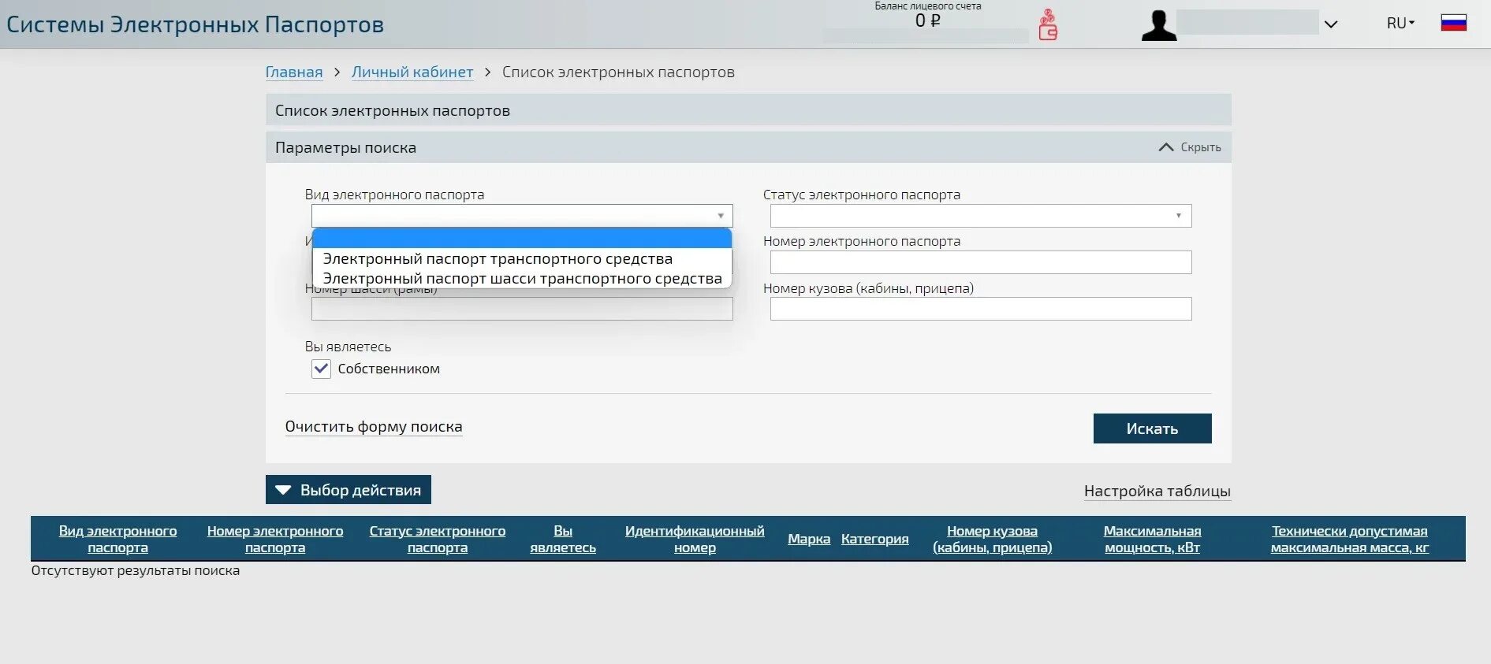Click the Отсутствуют результаты поиска message
Viewport: 1491px width, 664px height.
point(136,570)
